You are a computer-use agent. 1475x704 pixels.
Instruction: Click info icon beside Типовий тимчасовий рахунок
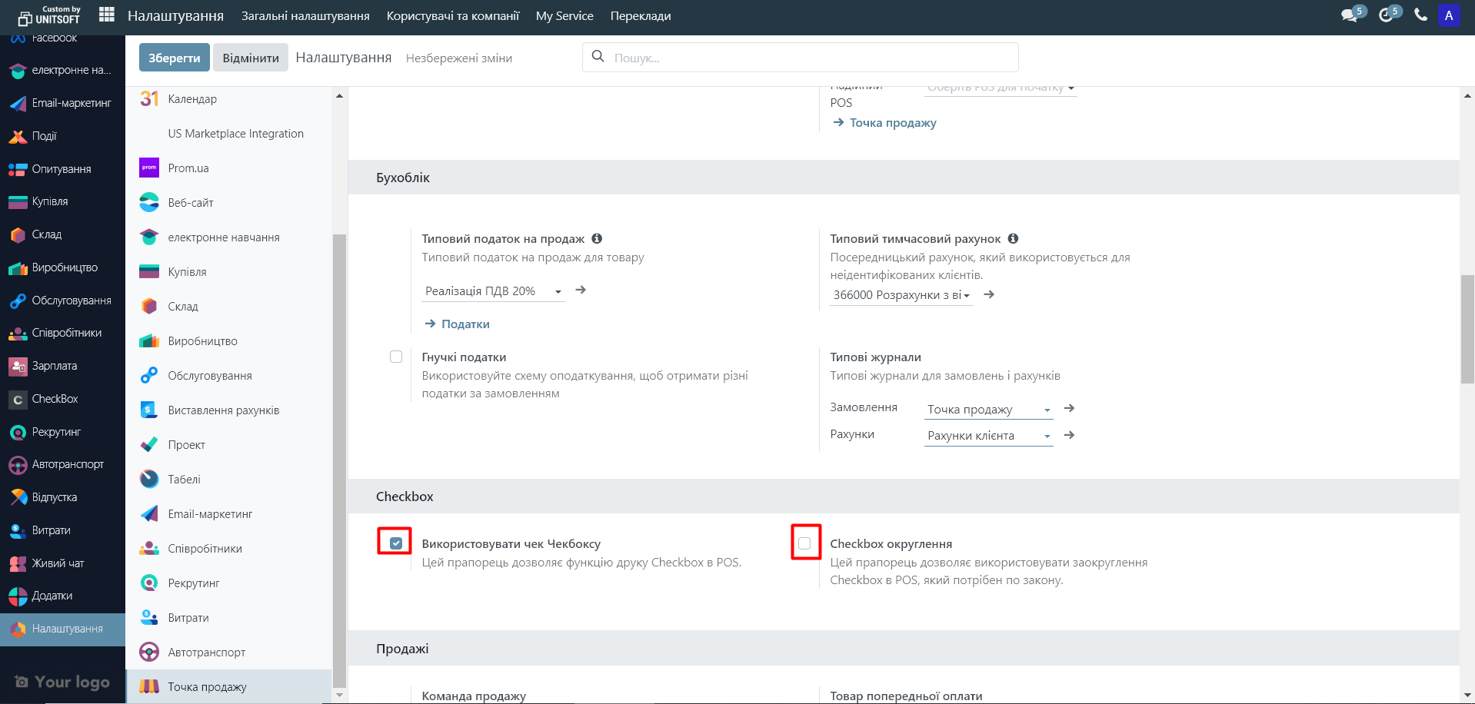(x=1013, y=238)
